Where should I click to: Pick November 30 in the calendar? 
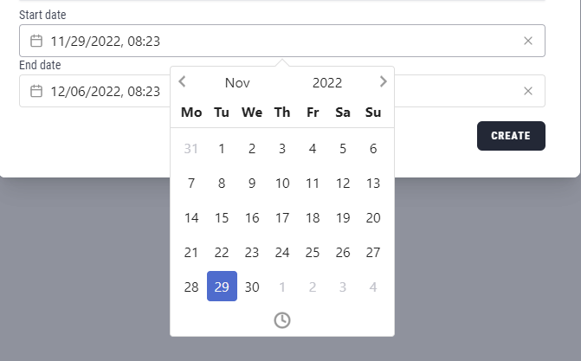[252, 287]
